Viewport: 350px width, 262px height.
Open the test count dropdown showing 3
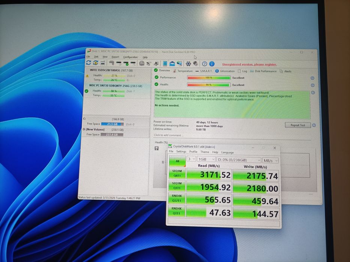(x=192, y=159)
